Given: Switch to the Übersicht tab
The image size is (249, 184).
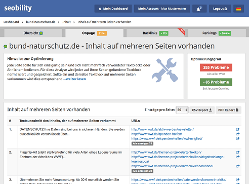Looking at the screenshot, I should [x=33, y=33].
